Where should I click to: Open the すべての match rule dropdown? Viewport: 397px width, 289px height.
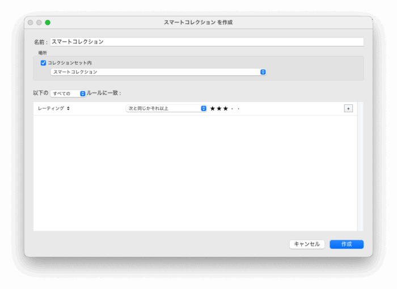[68, 93]
